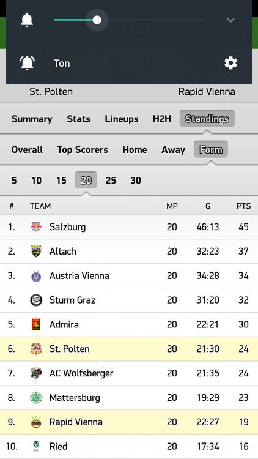Select form for the last 30 matches
This screenshot has height=459, width=258.
[136, 181]
